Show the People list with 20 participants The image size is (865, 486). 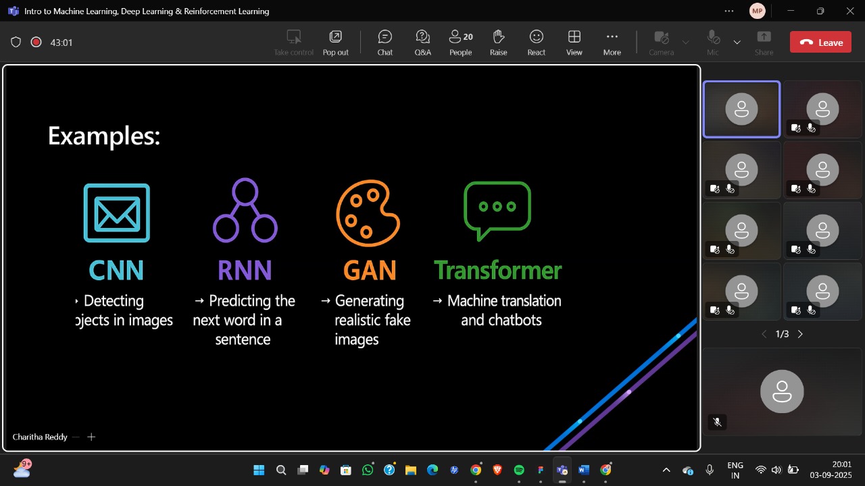(x=460, y=42)
